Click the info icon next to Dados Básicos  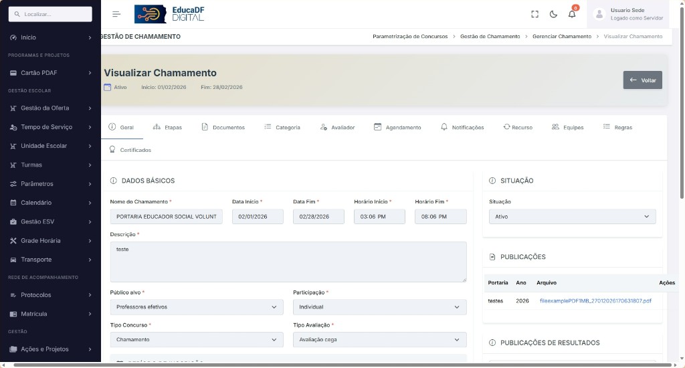pos(114,181)
